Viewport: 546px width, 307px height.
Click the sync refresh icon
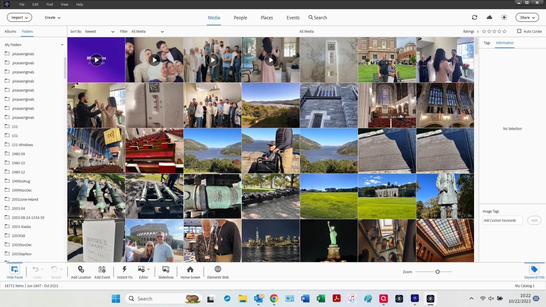tap(475, 18)
